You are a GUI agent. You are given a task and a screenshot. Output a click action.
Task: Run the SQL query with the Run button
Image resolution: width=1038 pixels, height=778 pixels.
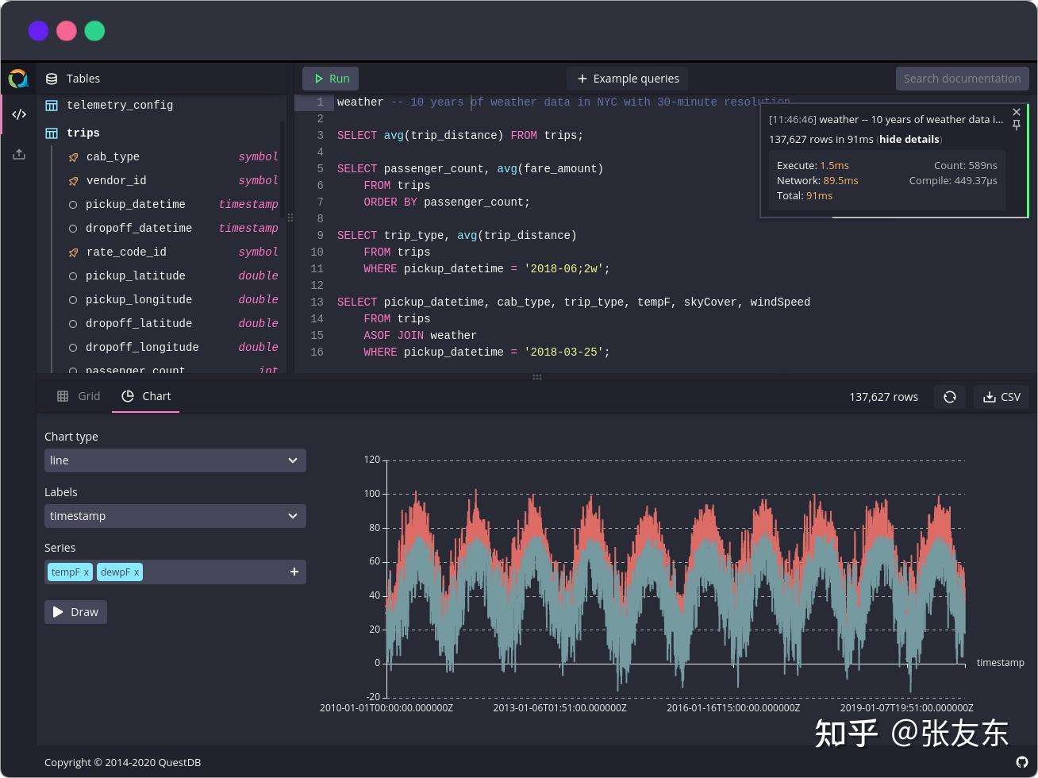(330, 79)
